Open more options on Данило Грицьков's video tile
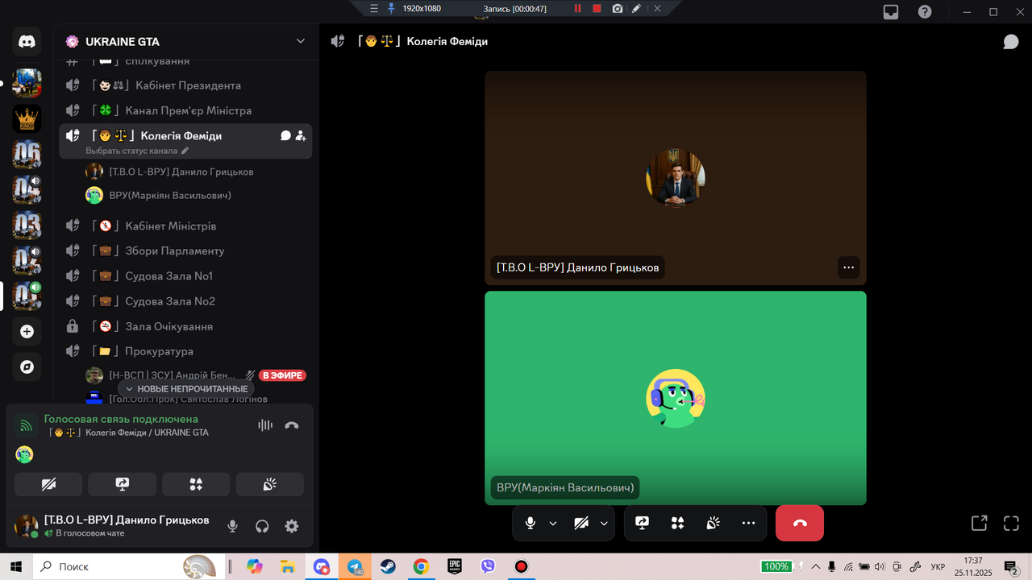The width and height of the screenshot is (1032, 580). coord(848,267)
